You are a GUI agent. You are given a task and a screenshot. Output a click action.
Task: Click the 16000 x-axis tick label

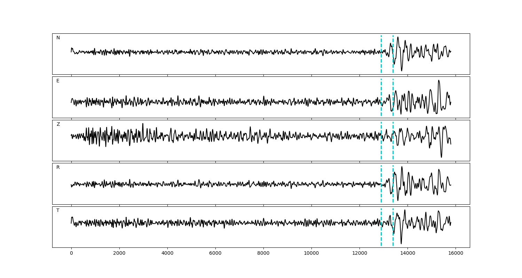(456, 254)
